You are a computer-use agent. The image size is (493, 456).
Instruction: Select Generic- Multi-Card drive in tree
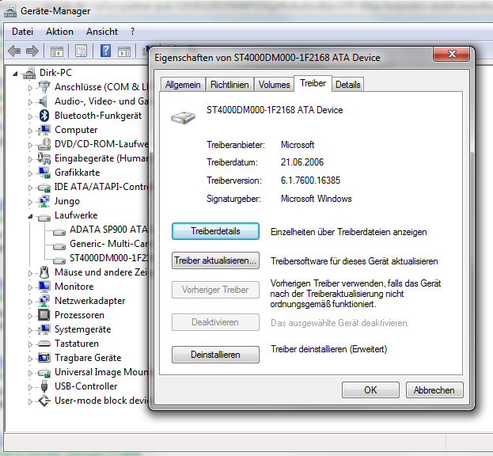(x=108, y=244)
